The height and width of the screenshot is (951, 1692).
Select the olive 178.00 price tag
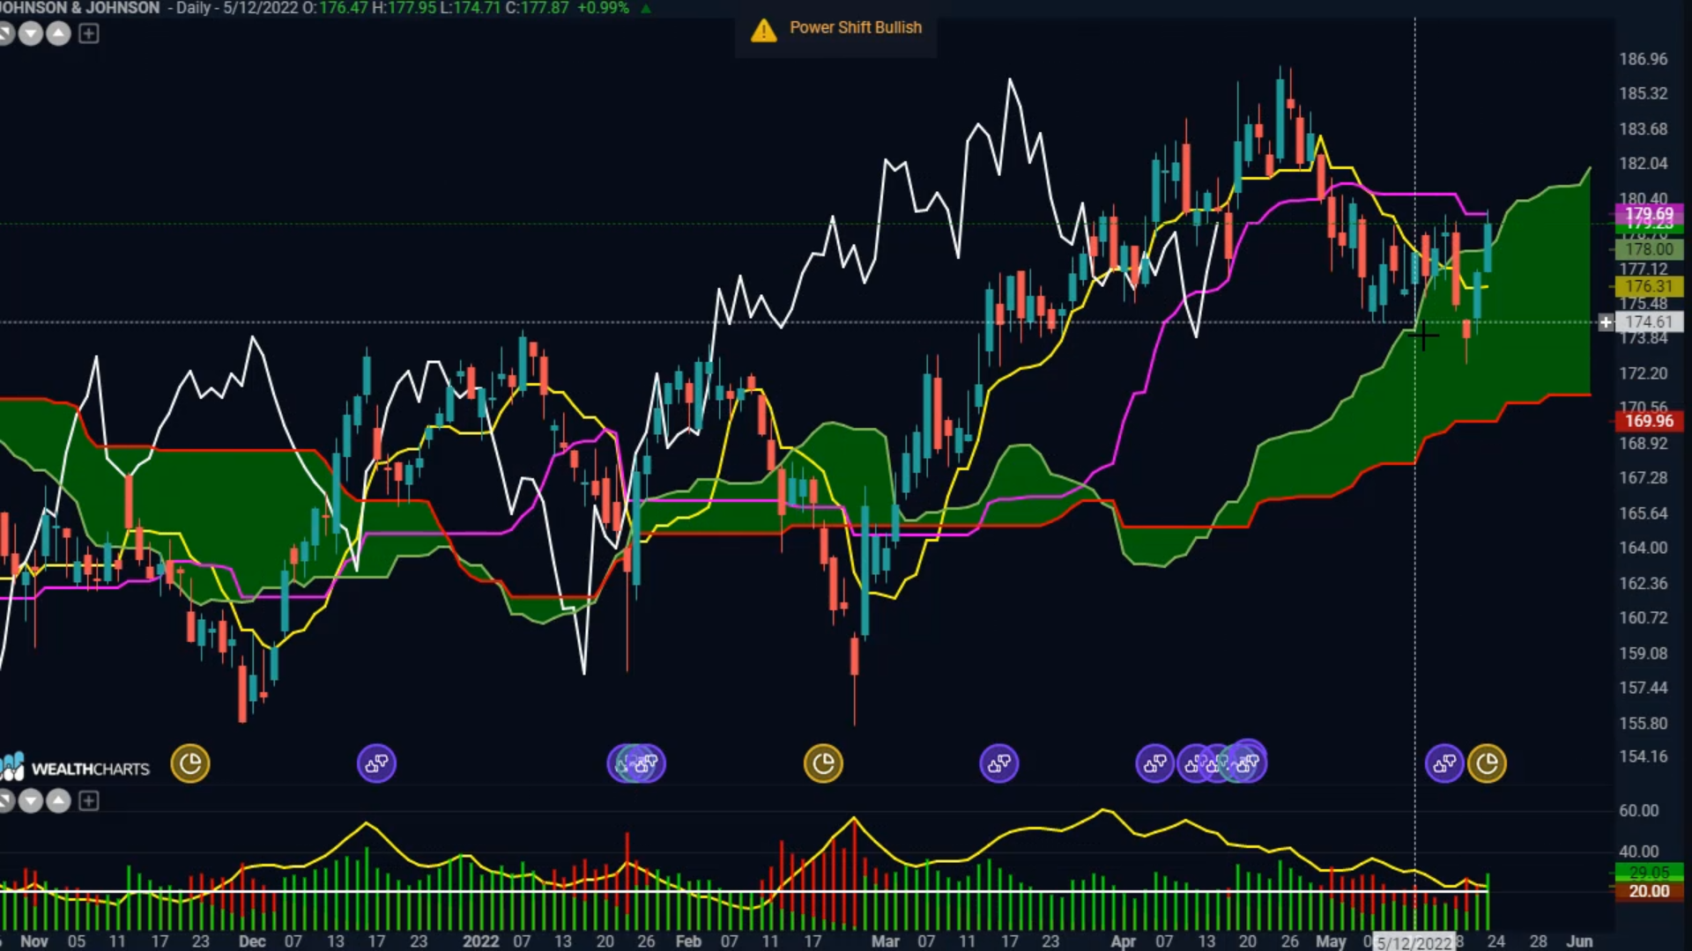[x=1649, y=250]
